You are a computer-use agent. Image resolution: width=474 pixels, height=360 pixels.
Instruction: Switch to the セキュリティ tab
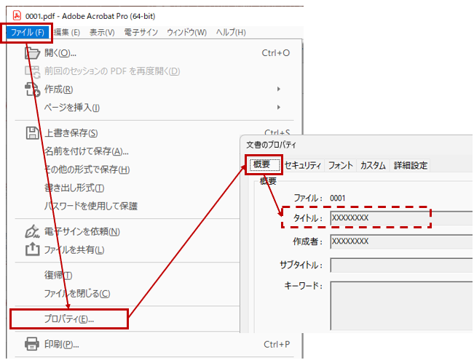coord(302,166)
